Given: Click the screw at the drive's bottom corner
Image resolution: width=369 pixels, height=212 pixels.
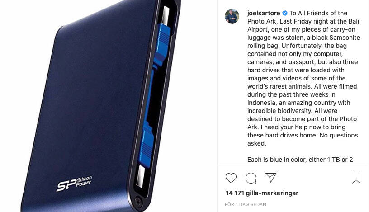Looking at the screenshot, I should [x=137, y=202].
